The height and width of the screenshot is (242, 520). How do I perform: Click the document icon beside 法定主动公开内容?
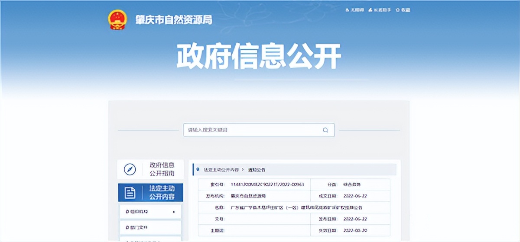point(130,193)
